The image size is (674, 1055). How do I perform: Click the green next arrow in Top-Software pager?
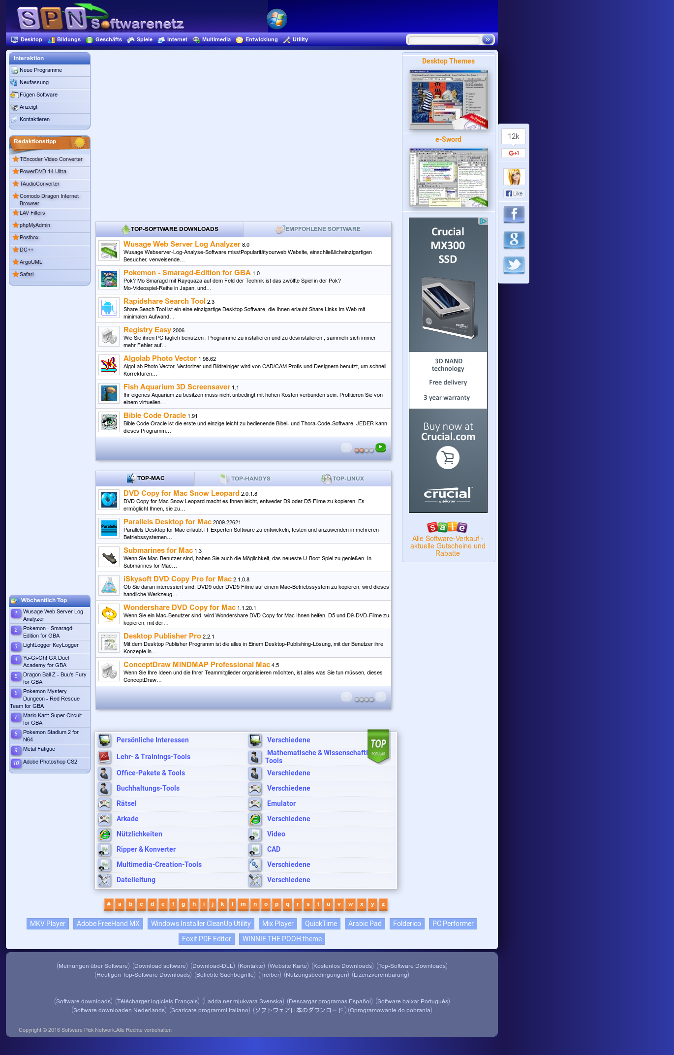tap(381, 448)
